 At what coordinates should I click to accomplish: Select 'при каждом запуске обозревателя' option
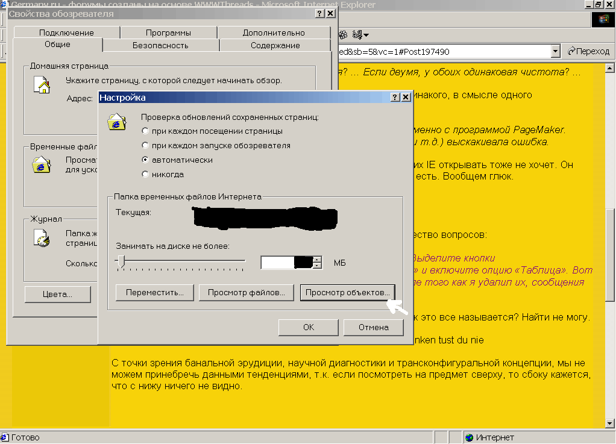145,145
